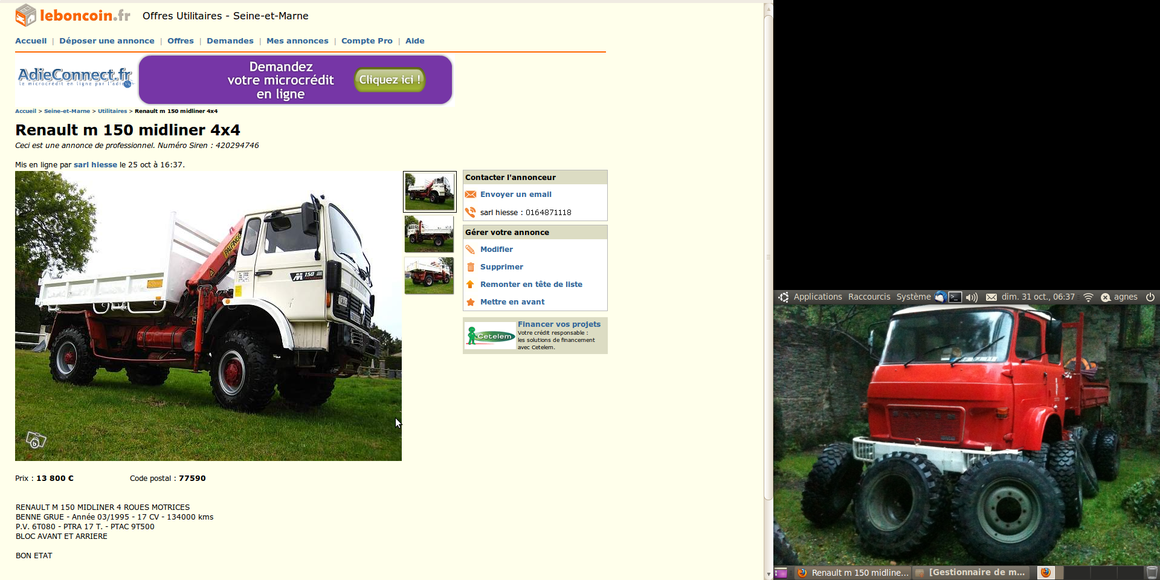This screenshot has width=1160, height=580.
Task: Open the wifi network indicator
Action: (x=1088, y=297)
